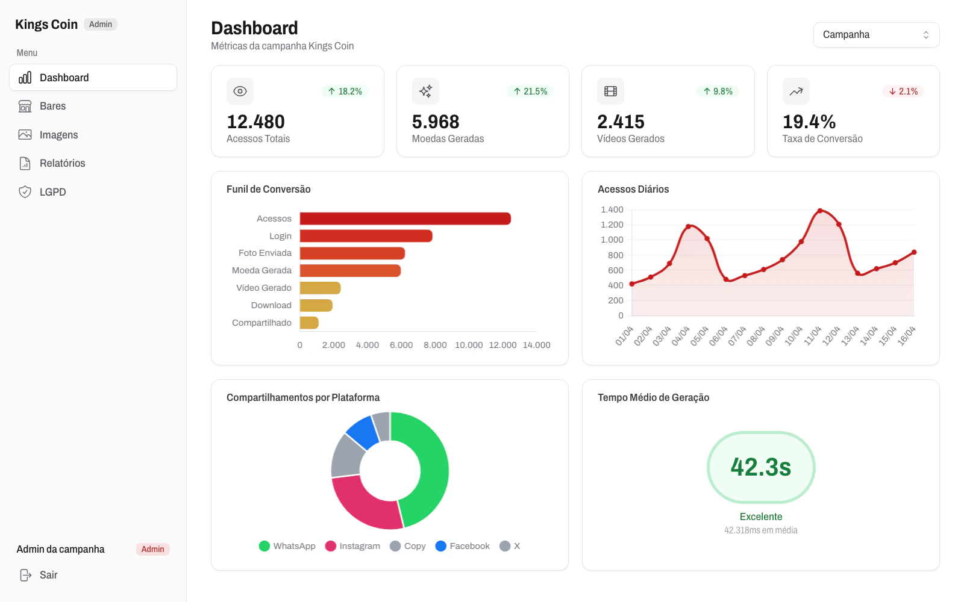The height and width of the screenshot is (602, 964).
Task: Click the Bares storefront icon
Action: tap(25, 106)
